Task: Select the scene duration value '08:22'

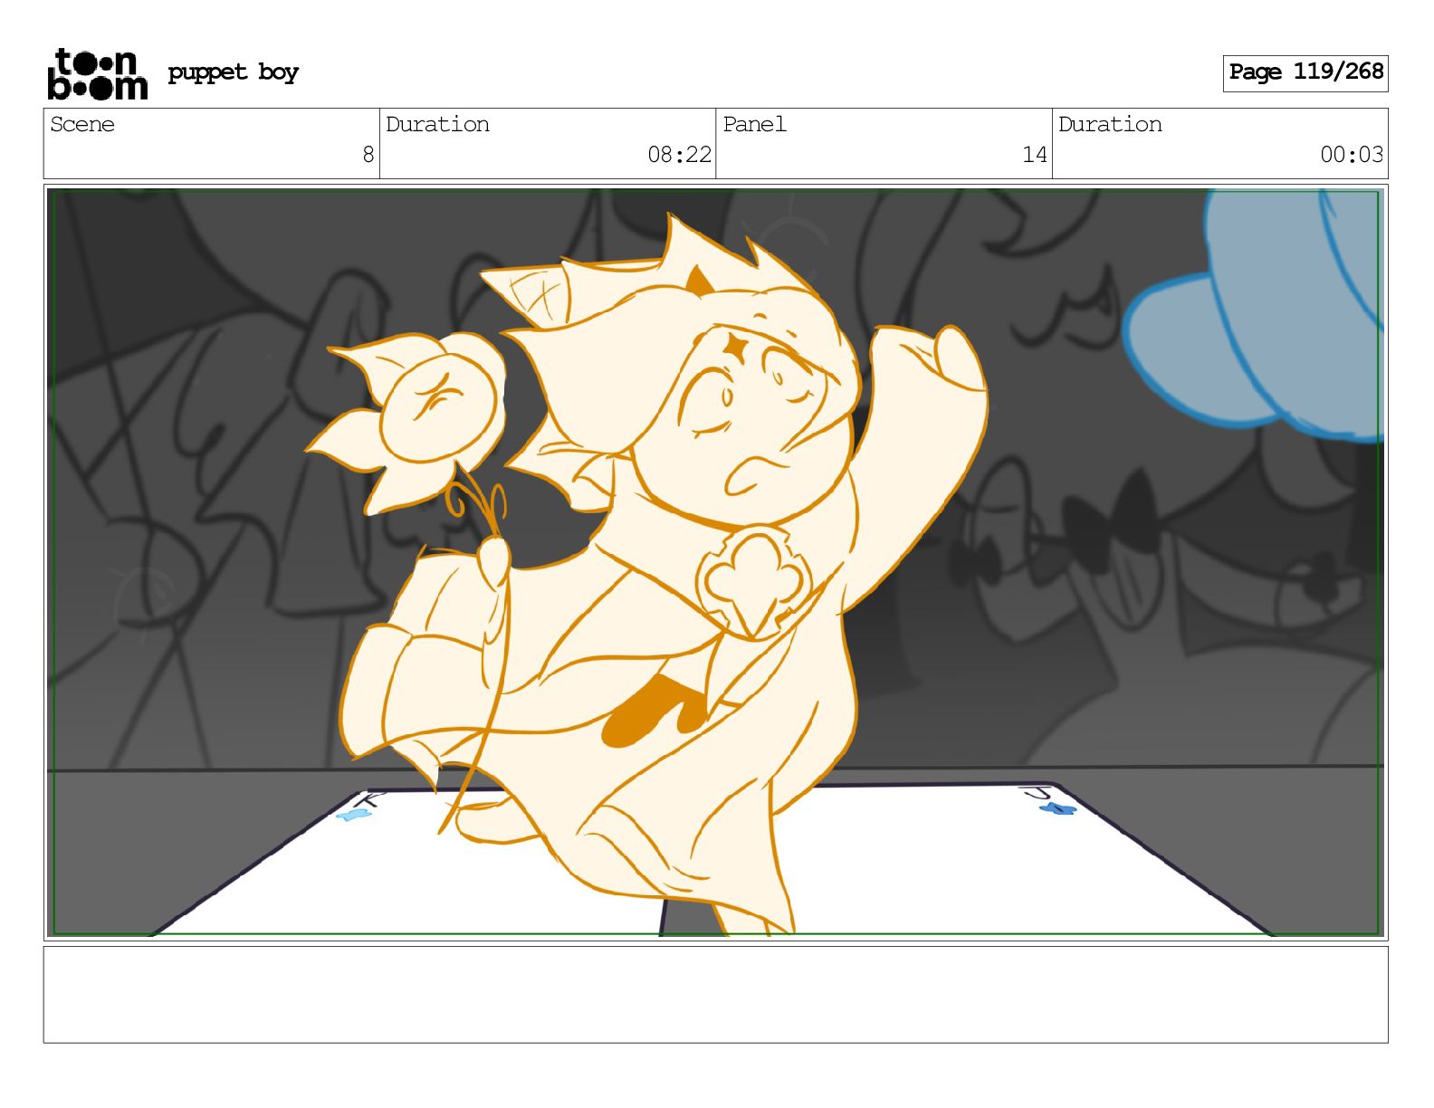Action: click(679, 155)
